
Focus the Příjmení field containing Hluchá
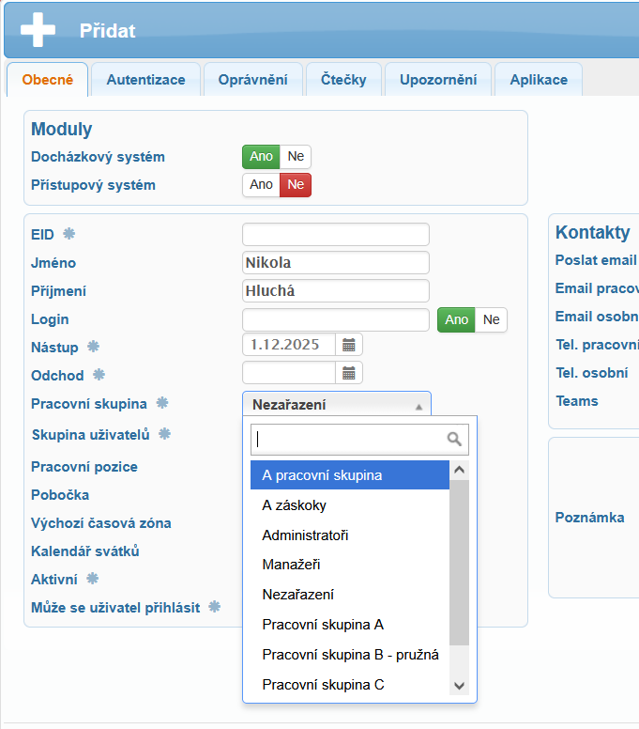(335, 291)
